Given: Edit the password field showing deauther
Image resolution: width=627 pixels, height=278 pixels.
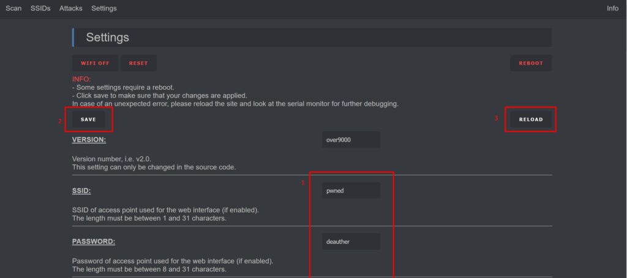Looking at the screenshot, I should coord(351,242).
